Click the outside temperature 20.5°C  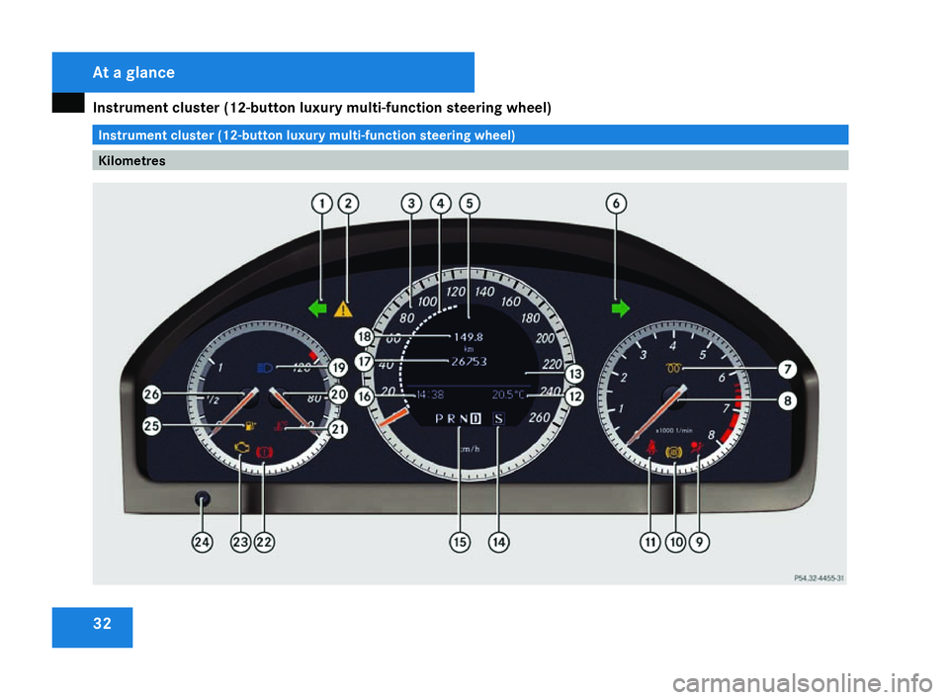tap(508, 394)
